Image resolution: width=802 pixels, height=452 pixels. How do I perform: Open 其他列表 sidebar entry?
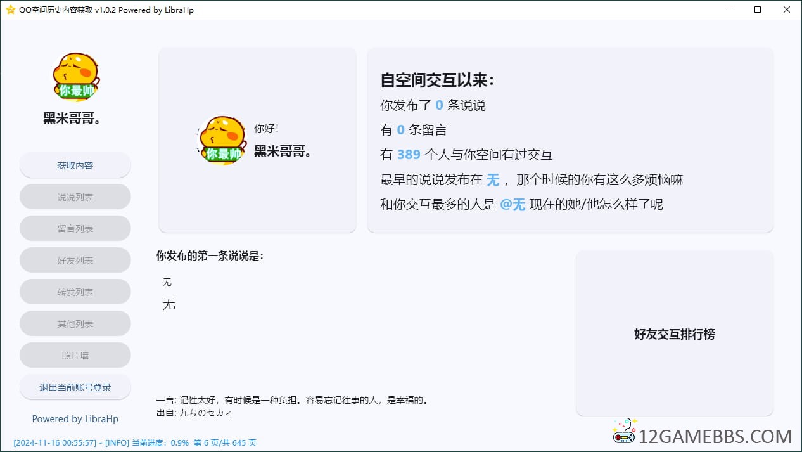(x=75, y=323)
